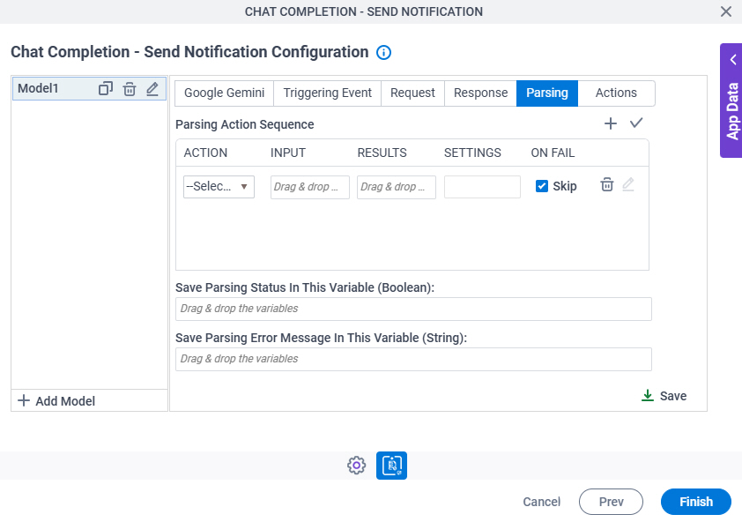This screenshot has width=742, height=522.
Task: Focus the Input drag and drop field
Action: tap(310, 187)
